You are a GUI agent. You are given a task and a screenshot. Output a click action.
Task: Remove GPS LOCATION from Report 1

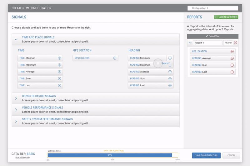(x=232, y=51)
